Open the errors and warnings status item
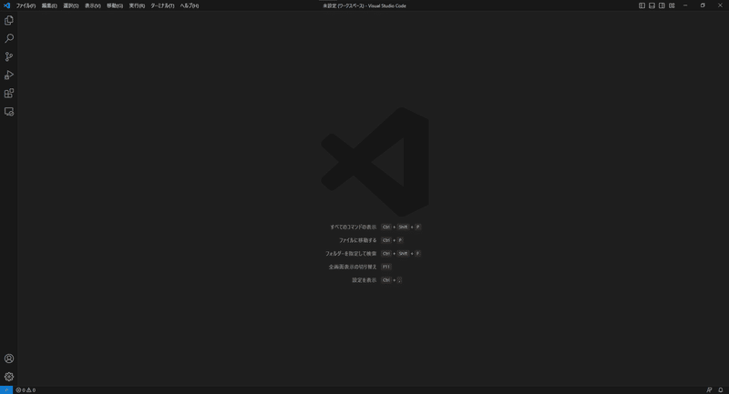The height and width of the screenshot is (394, 729). coord(26,389)
